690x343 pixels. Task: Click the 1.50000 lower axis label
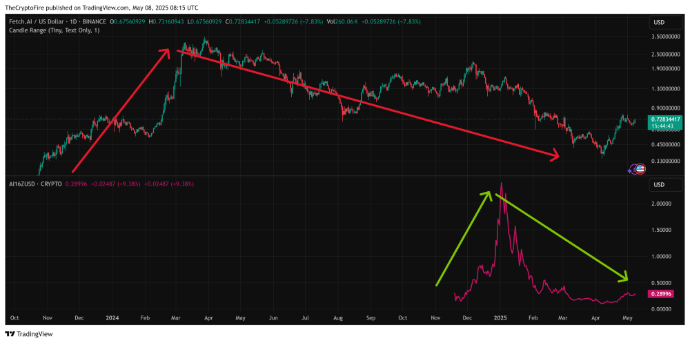click(x=660, y=230)
